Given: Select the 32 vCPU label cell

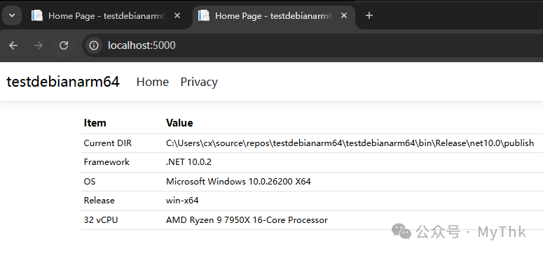Looking at the screenshot, I should pyautogui.click(x=101, y=220).
